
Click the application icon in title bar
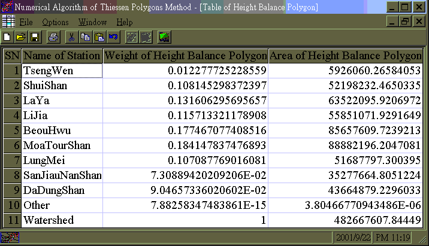pyautogui.click(x=7, y=7)
